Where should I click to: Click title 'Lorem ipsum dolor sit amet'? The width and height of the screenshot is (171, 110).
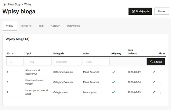pyautogui.click(x=37, y=92)
